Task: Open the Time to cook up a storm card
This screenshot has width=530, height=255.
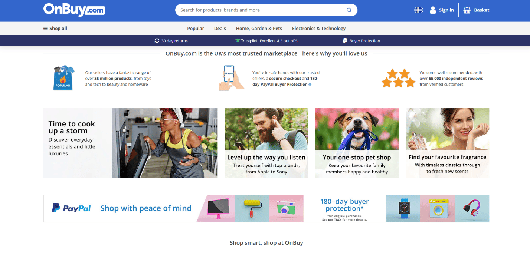Action: [131, 143]
